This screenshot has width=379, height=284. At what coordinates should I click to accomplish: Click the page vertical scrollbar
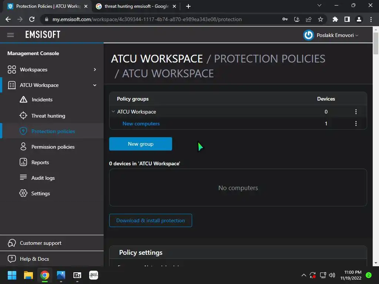[376, 44]
